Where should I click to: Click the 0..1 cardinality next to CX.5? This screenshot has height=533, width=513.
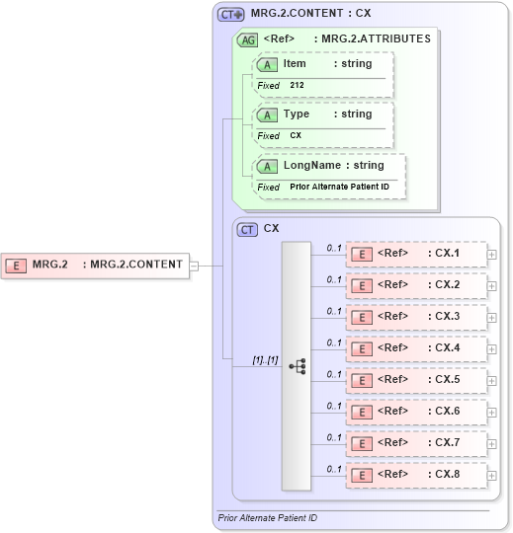pyautogui.click(x=334, y=374)
